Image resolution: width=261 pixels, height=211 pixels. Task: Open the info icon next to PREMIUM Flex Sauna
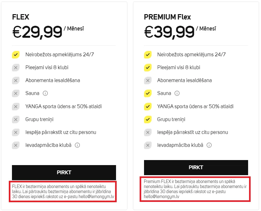tap(177, 93)
